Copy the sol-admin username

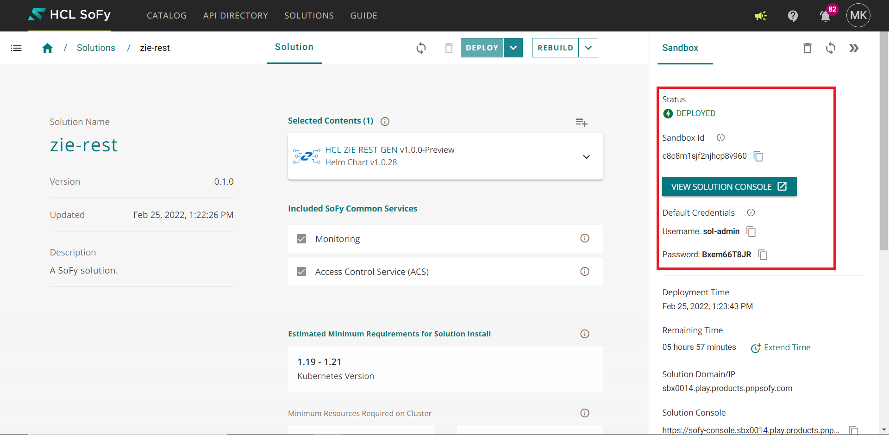pos(751,232)
